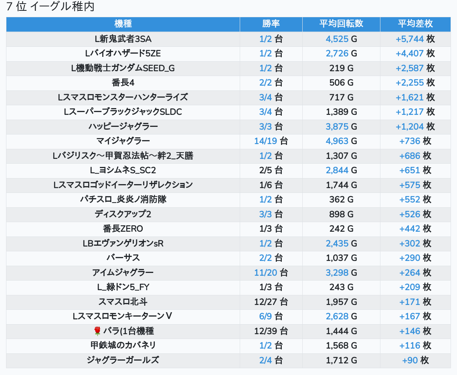Select the L新鬼武者3SA machine name
The width and height of the screenshot is (457, 375).
[x=123, y=39]
